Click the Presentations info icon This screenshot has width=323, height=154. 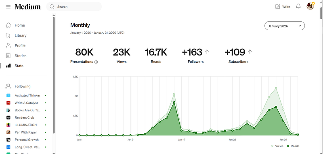pos(96,62)
